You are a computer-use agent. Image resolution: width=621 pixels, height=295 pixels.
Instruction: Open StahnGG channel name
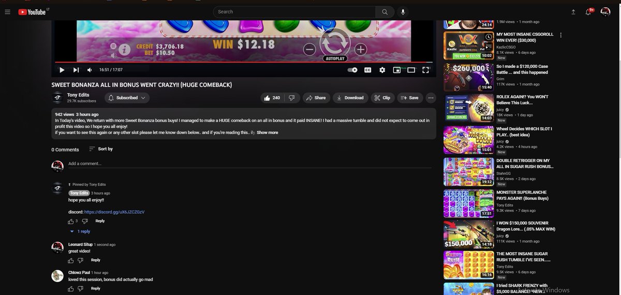tap(504, 173)
